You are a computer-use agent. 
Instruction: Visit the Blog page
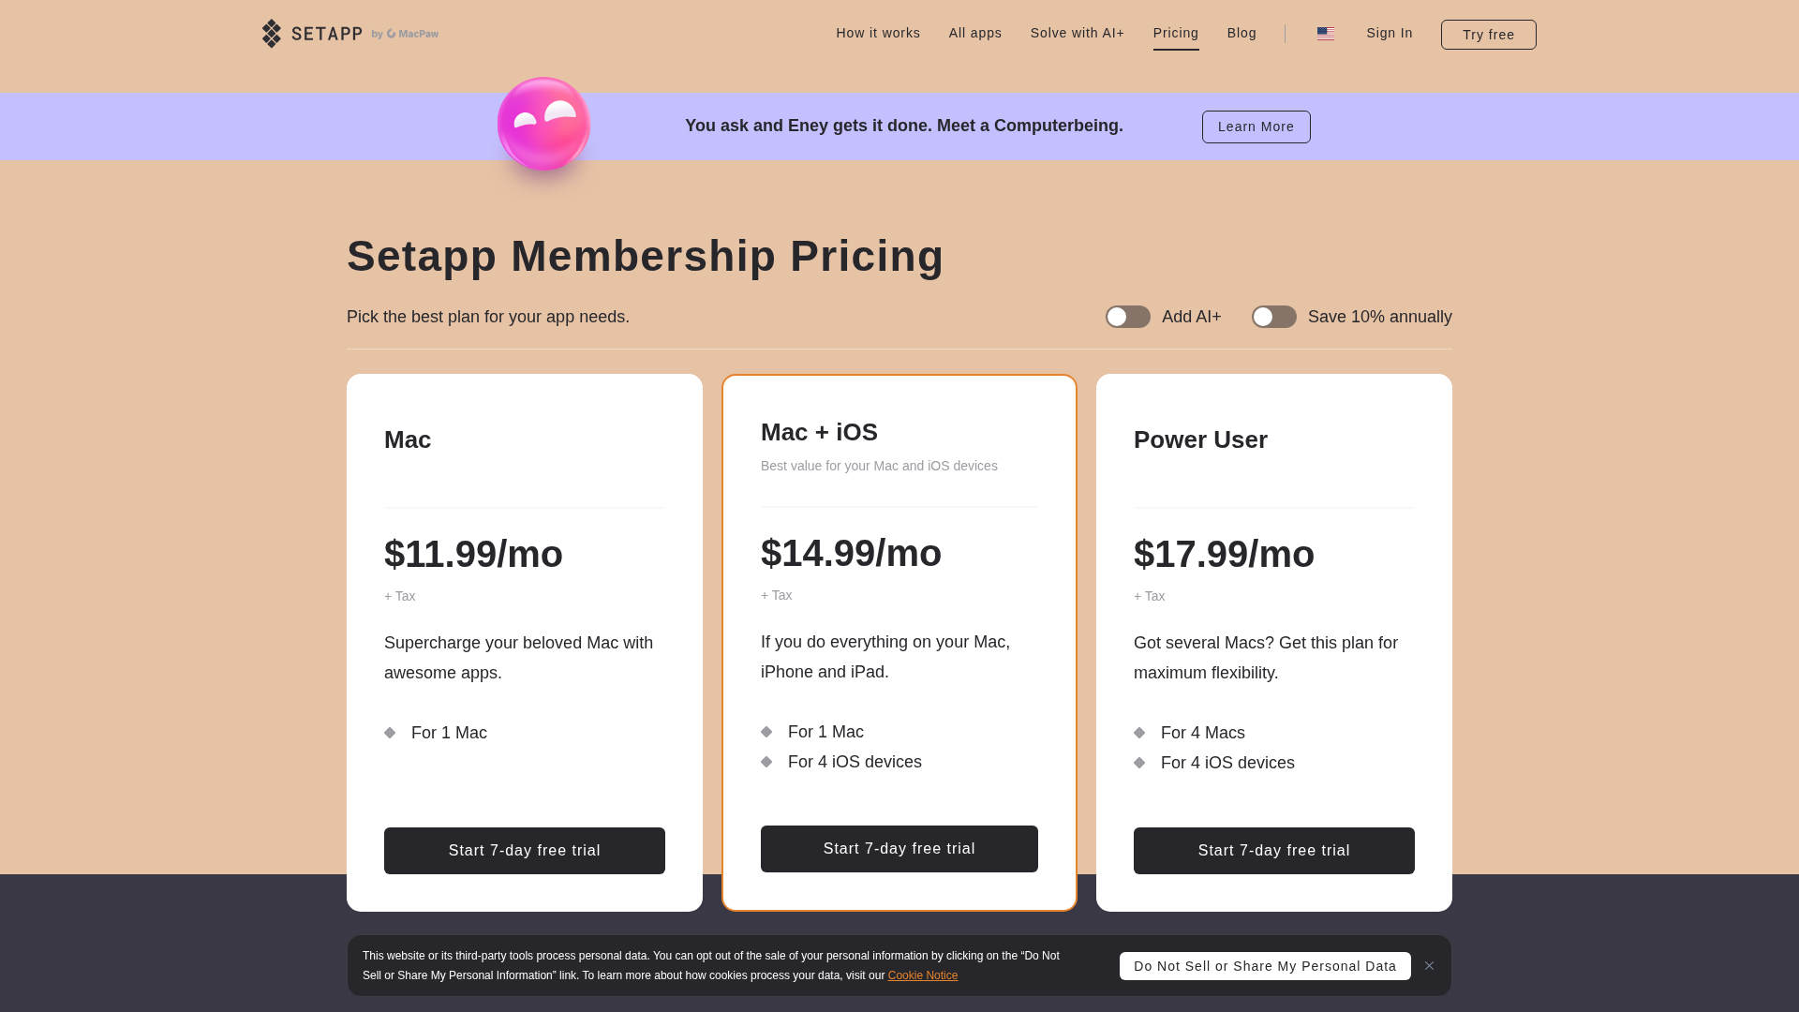coord(1241,34)
